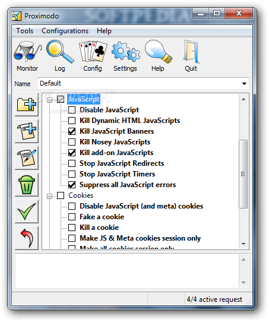The image size is (269, 322).
Task: Click the Proximodo title bar app icon
Action: 17,16
